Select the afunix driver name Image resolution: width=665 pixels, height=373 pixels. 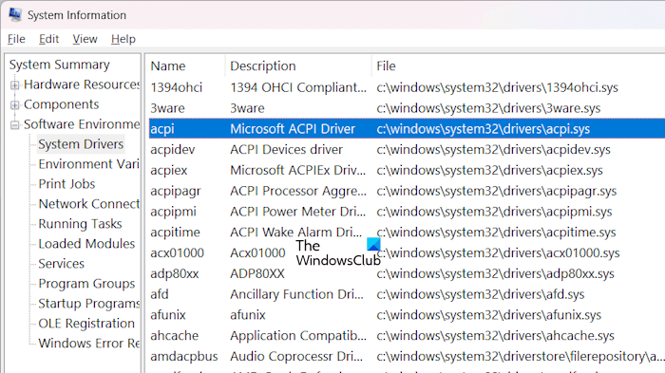tap(168, 315)
